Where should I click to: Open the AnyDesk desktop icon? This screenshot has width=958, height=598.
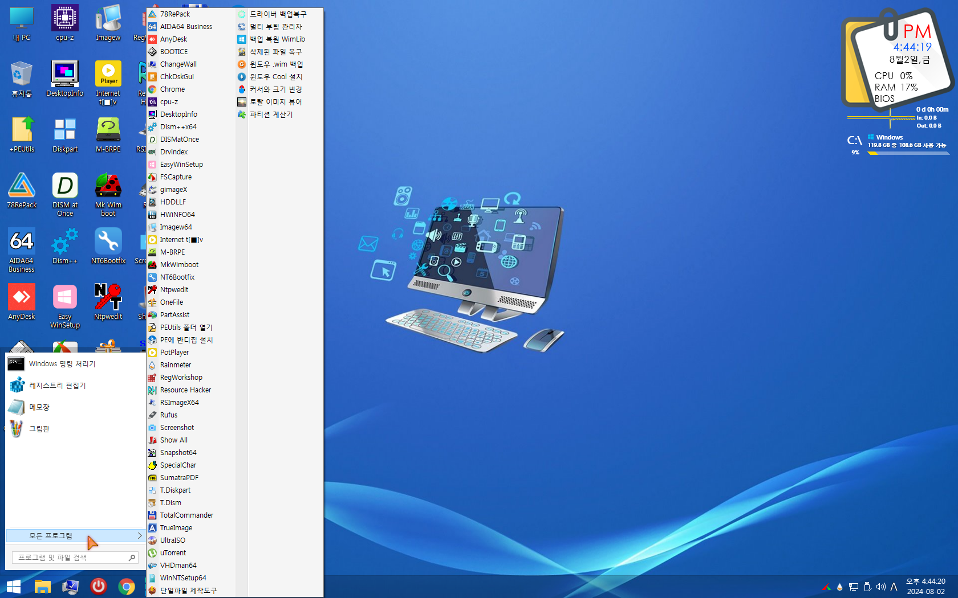pyautogui.click(x=22, y=302)
